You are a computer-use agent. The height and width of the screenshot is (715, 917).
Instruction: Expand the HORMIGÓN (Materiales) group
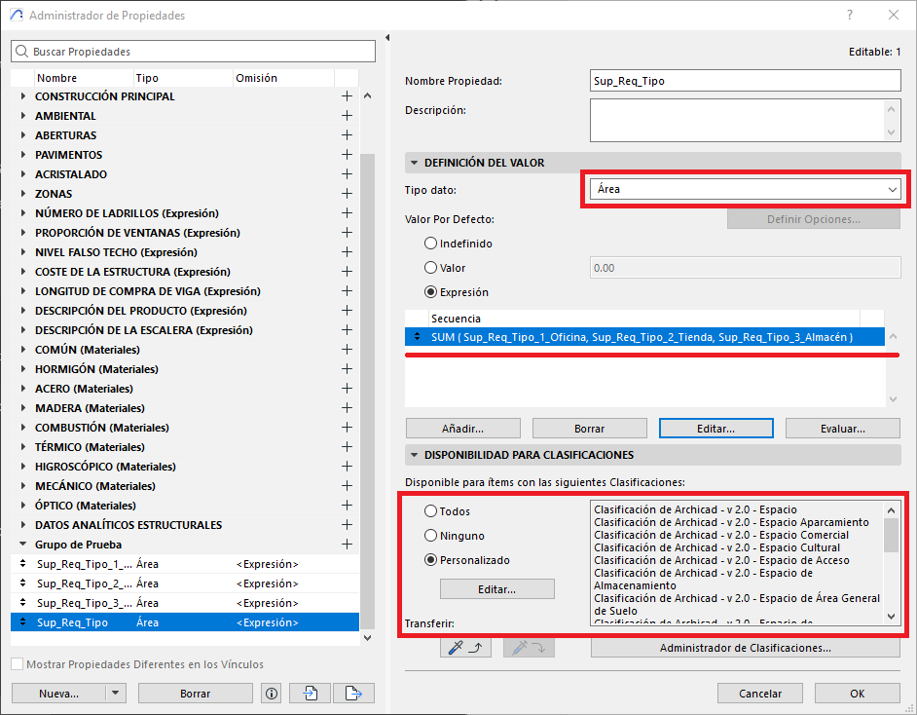(23, 369)
